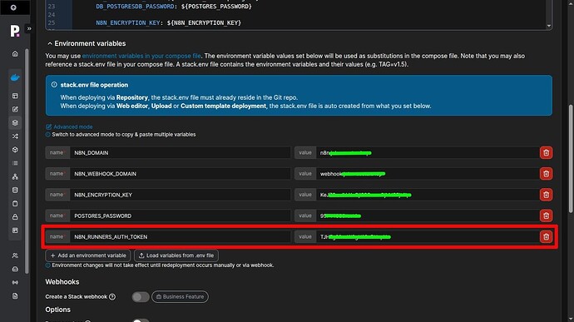Screen dimensions: 574x322
Task: Click the Business Feature badge
Action: (x=180, y=297)
